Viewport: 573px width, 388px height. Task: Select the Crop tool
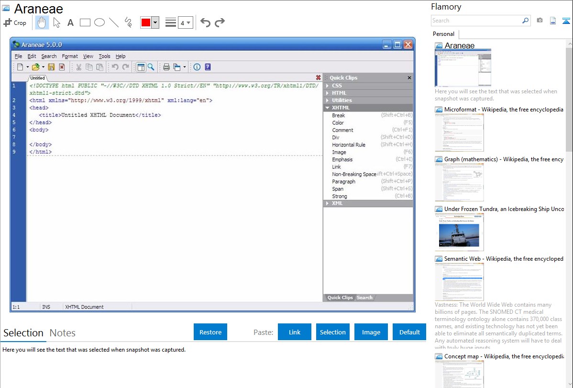click(x=15, y=22)
